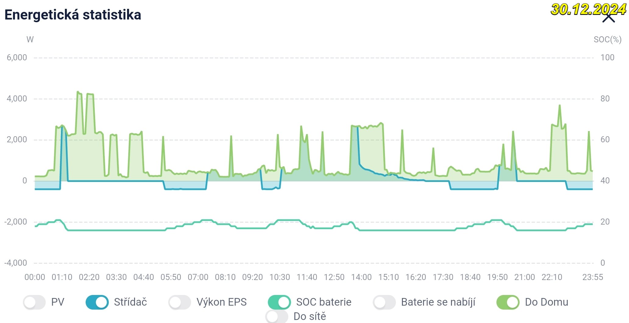Click the Energetická statistika heading
This screenshot has height=323, width=629.
73,15
